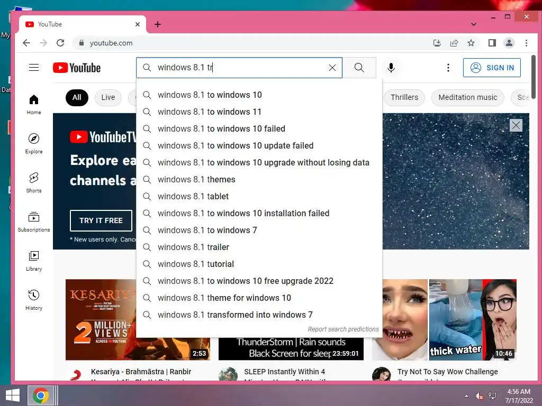This screenshot has width=542, height=406.
Task: Click the muted volume tray icon
Action: [479, 396]
